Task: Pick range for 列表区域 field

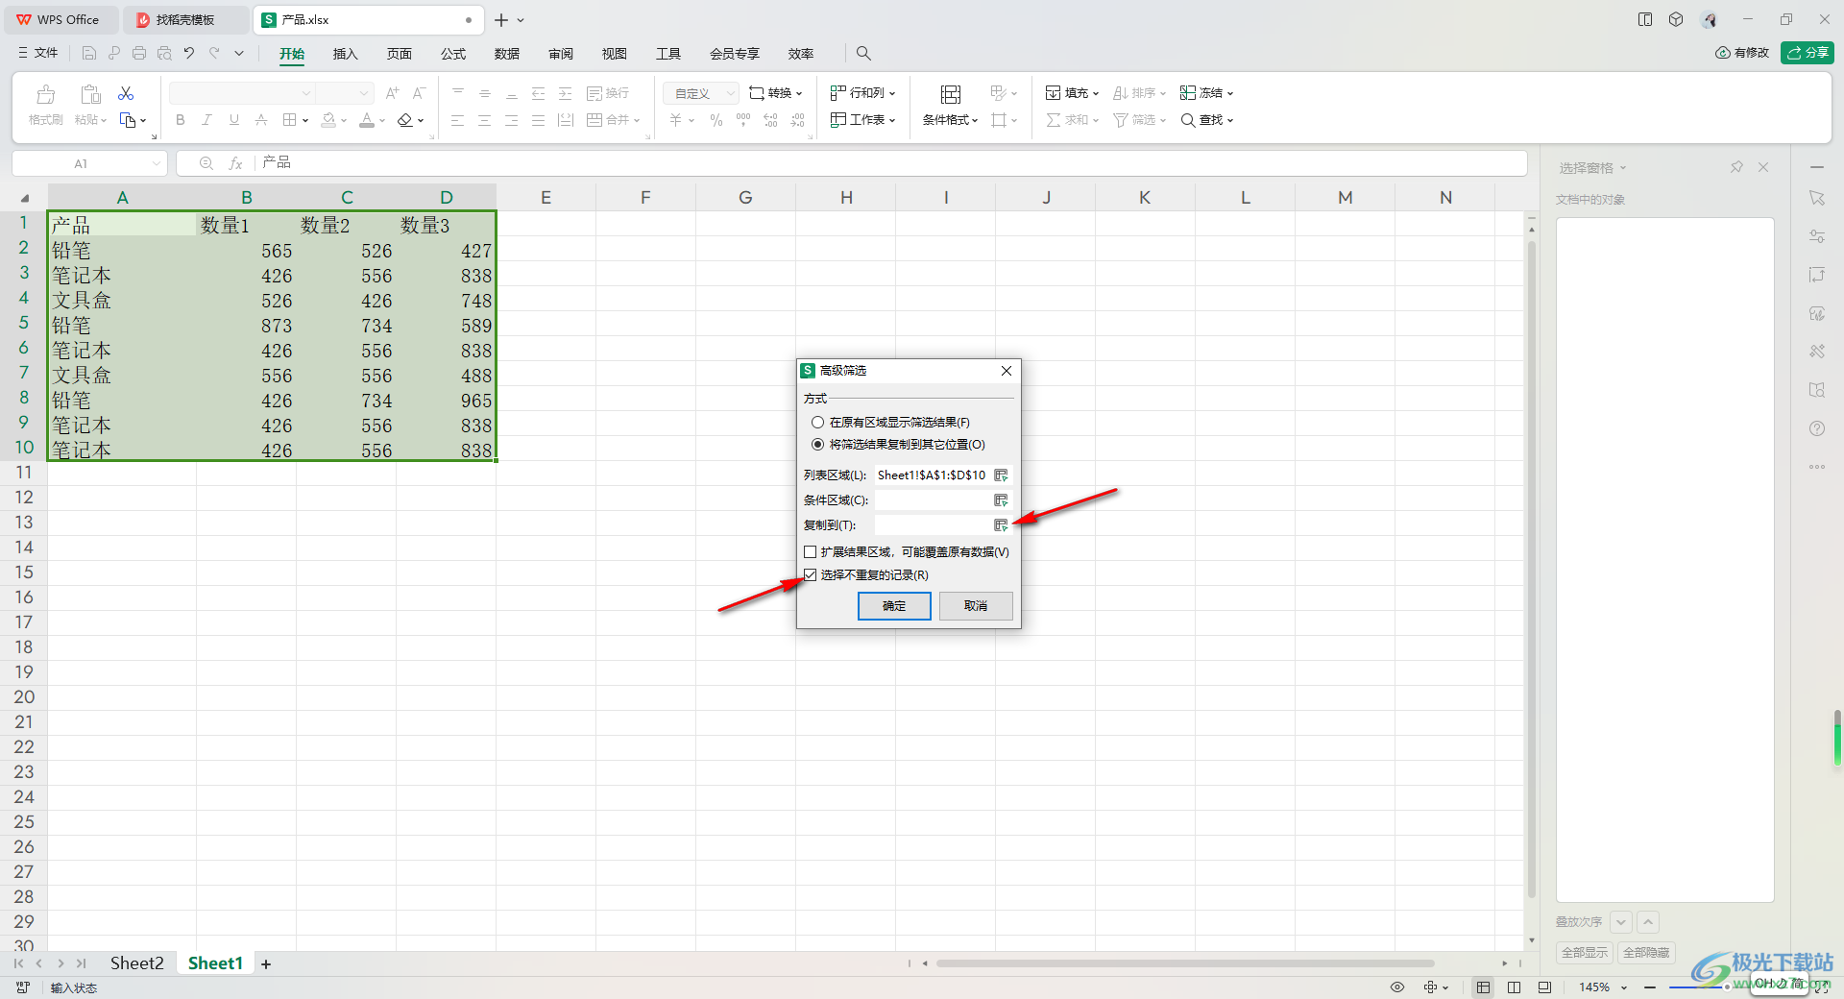Action: tap(1001, 475)
